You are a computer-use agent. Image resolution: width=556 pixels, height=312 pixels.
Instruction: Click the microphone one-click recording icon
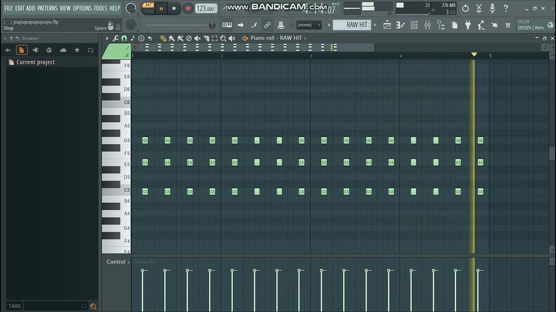(492, 8)
